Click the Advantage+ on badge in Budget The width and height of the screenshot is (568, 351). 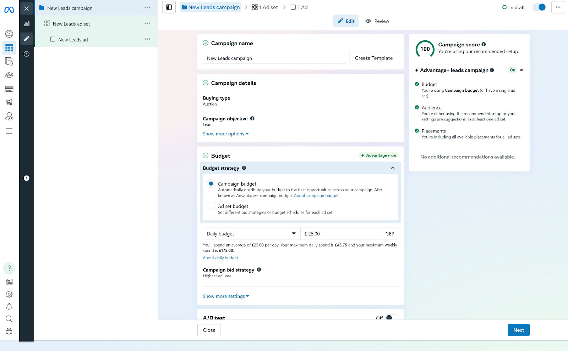click(x=378, y=155)
